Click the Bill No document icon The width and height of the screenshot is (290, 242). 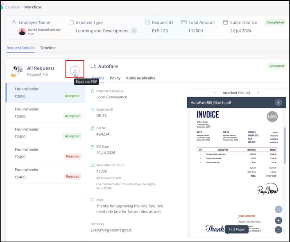(93, 128)
